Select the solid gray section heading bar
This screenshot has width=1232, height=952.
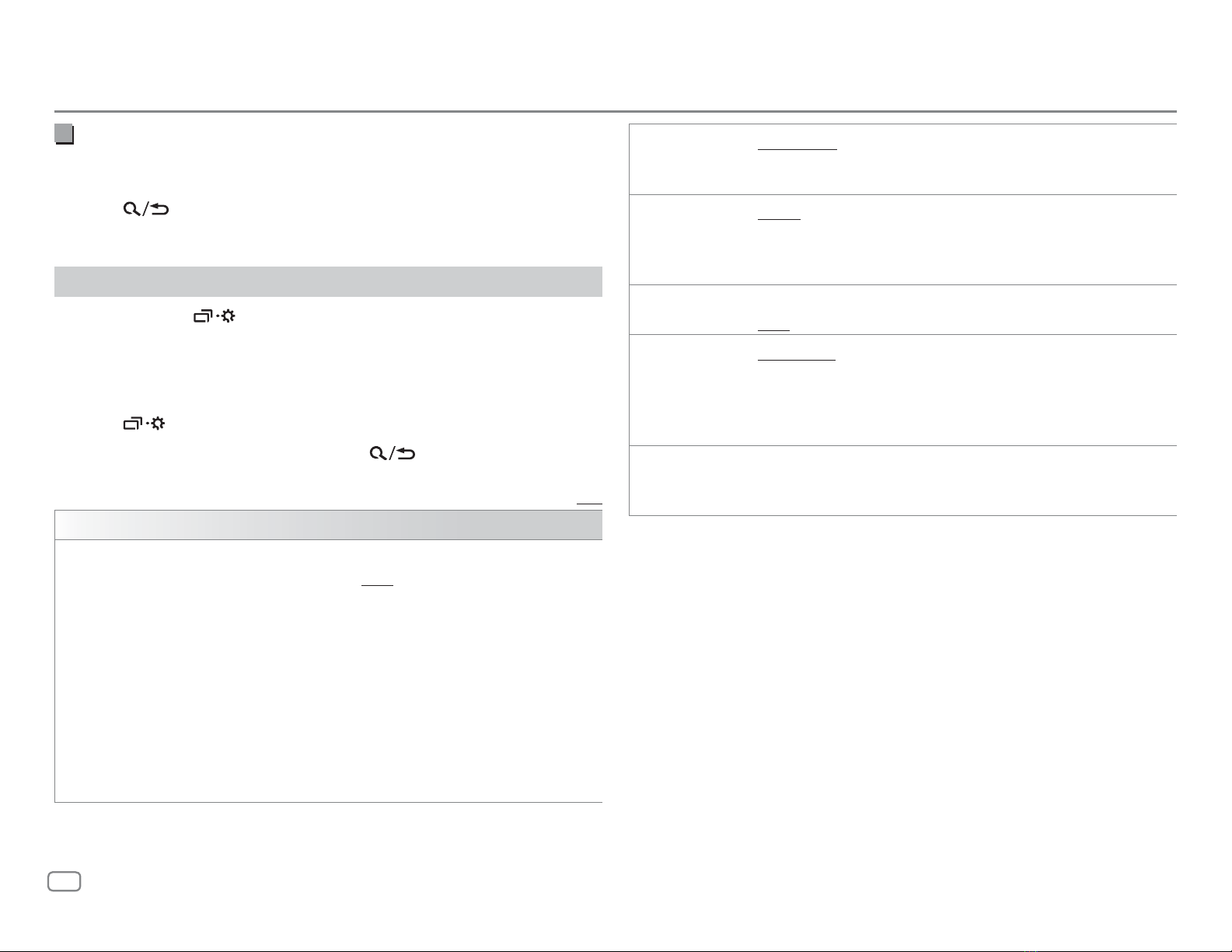[x=328, y=281]
